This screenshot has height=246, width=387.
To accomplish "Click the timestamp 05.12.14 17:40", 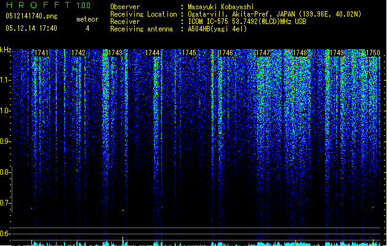I will click(31, 28).
